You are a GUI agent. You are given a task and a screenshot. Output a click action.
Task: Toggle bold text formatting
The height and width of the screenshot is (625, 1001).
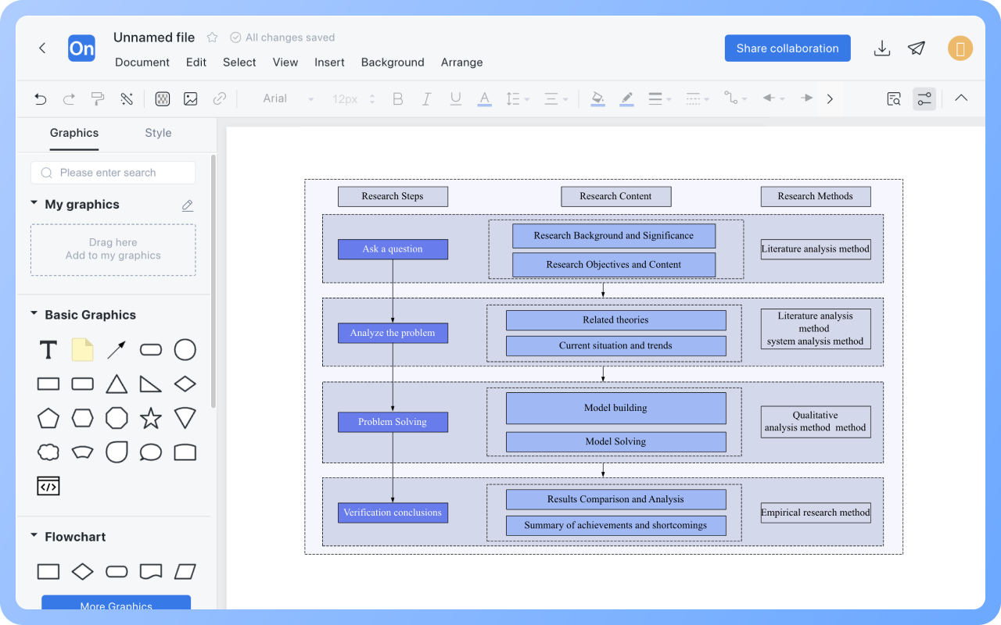point(398,98)
